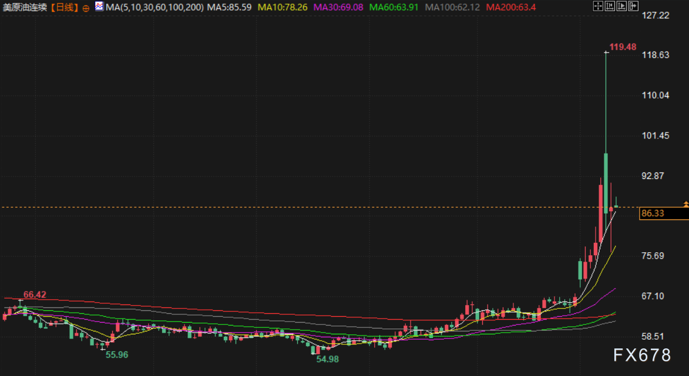This screenshot has height=376, width=689.
Task: Open MA(5,10,30,60,100,200) parameter settings
Action: tap(154, 8)
